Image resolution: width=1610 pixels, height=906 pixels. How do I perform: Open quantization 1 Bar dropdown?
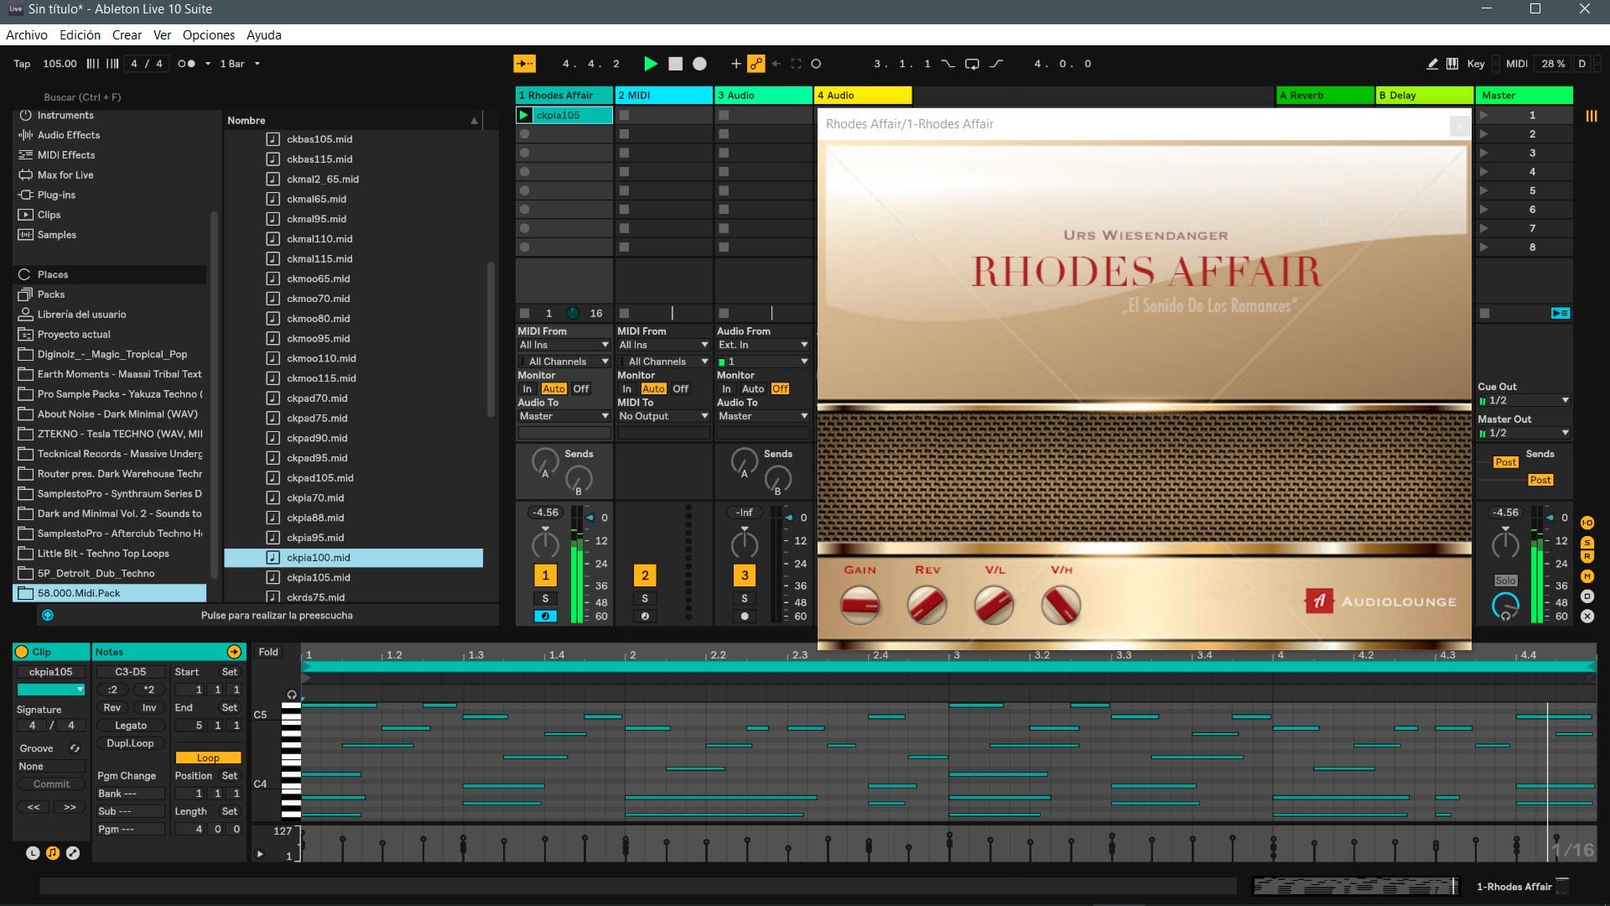pos(240,64)
